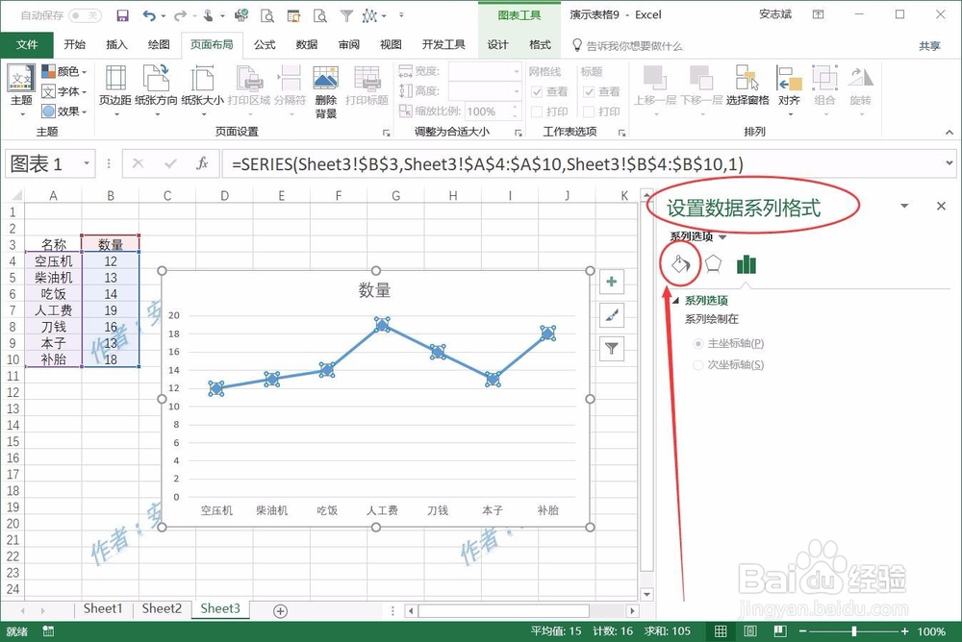Enable the 标题 打印 checkbox
The image size is (962, 642).
click(589, 111)
